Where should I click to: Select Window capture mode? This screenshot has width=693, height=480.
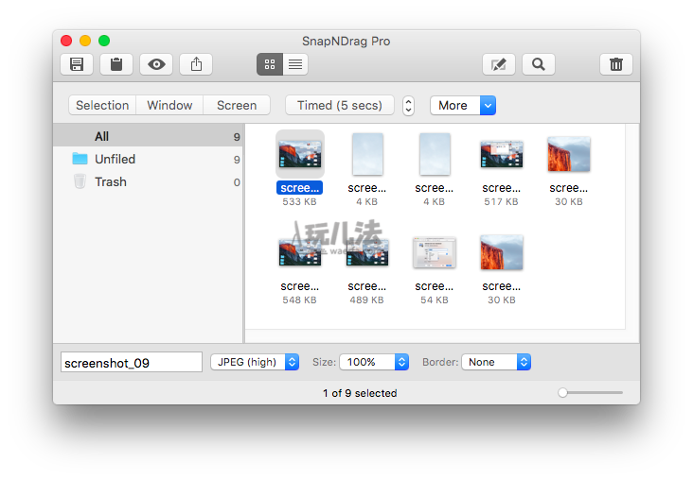169,105
